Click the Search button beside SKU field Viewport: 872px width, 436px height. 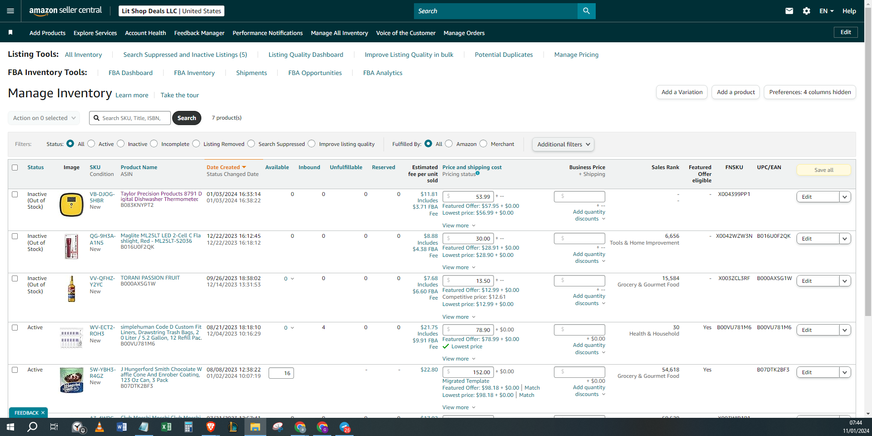pyautogui.click(x=187, y=118)
